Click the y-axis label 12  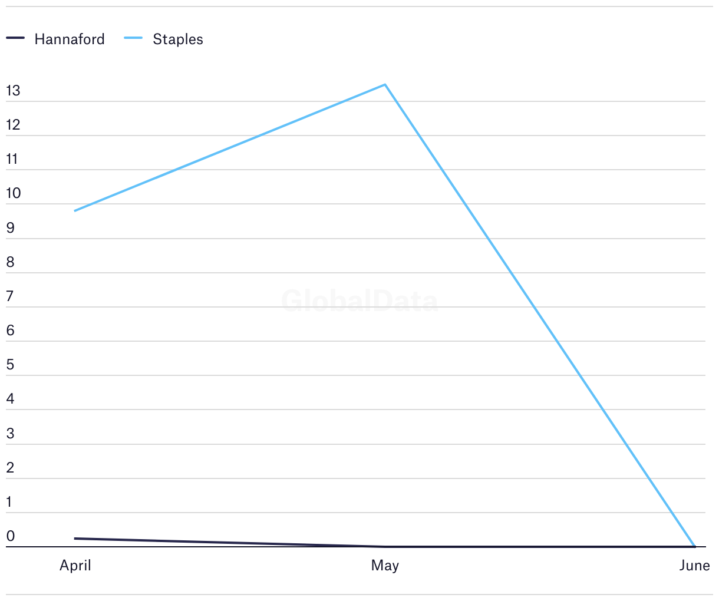[x=13, y=125]
